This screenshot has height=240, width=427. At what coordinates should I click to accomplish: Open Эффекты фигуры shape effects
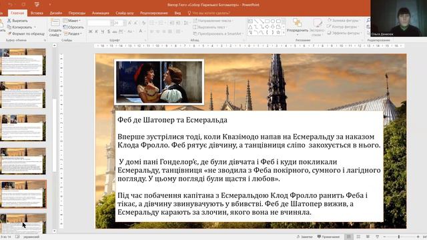tap(344, 33)
